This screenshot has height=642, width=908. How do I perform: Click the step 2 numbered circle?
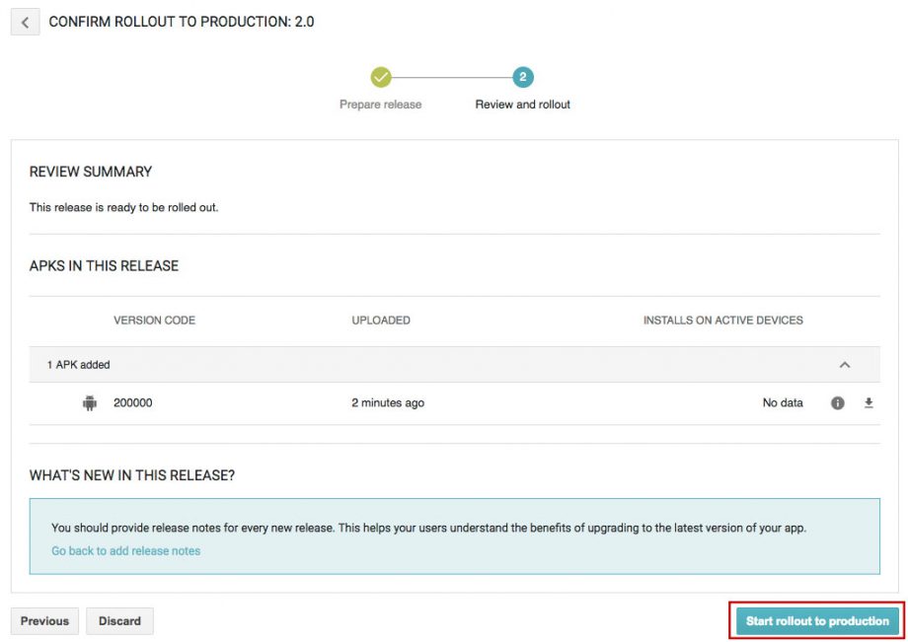[523, 78]
